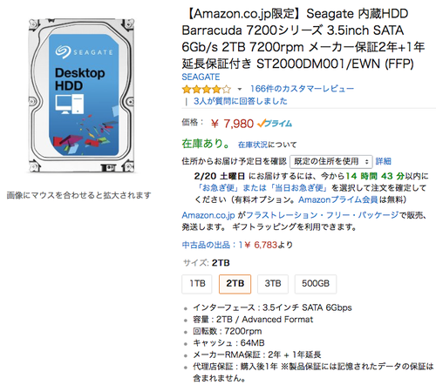Image resolution: width=436 pixels, height=385 pixels.
Task: Expand the rating breakdown arrow beside stars
Action: pyautogui.click(x=240, y=89)
